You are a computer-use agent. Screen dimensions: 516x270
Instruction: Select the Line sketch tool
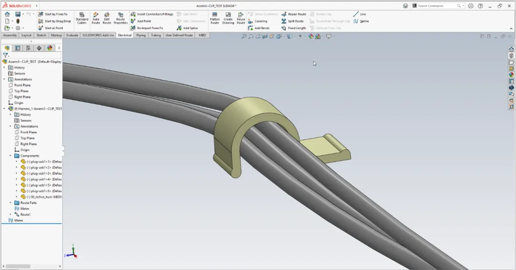(359, 14)
